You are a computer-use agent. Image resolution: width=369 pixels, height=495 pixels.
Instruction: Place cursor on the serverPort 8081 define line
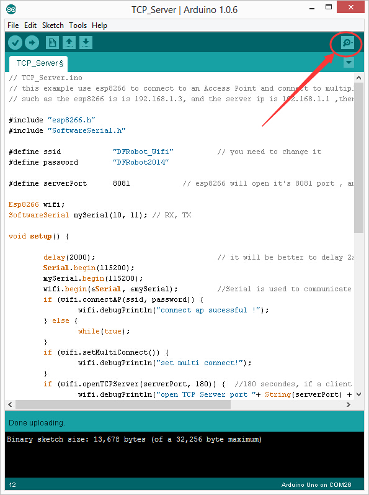[180, 183]
